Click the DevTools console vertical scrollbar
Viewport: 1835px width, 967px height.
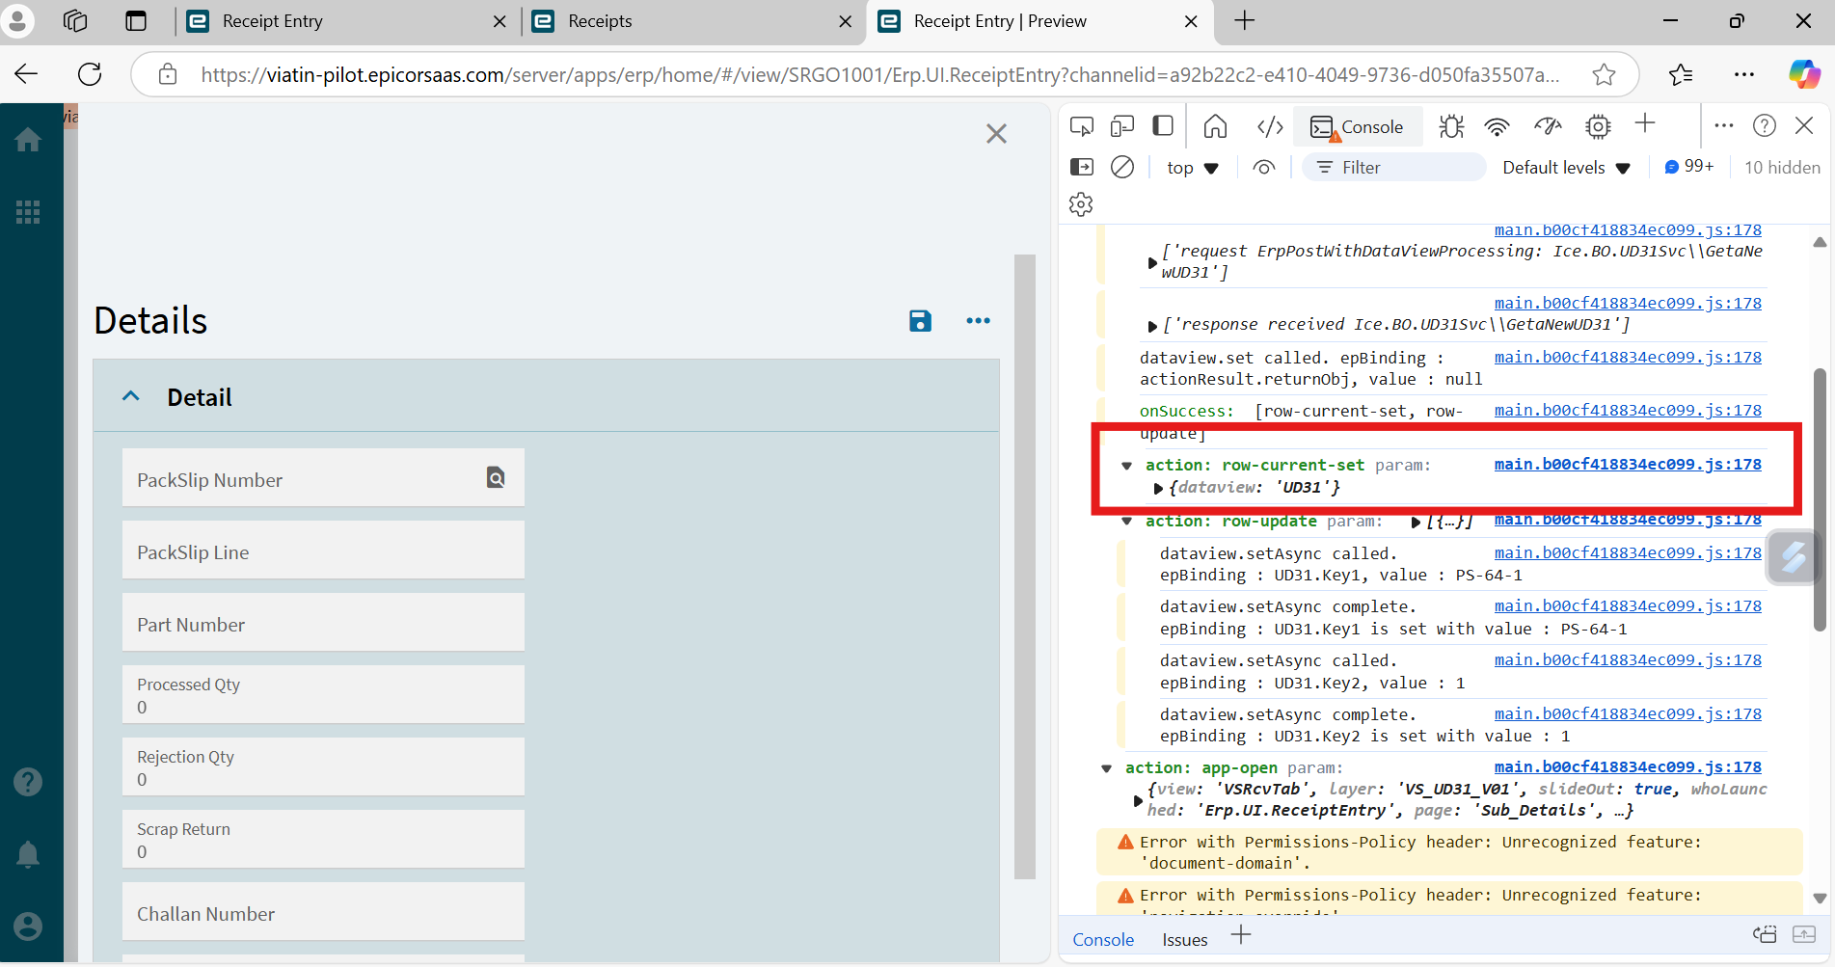[1820, 499]
